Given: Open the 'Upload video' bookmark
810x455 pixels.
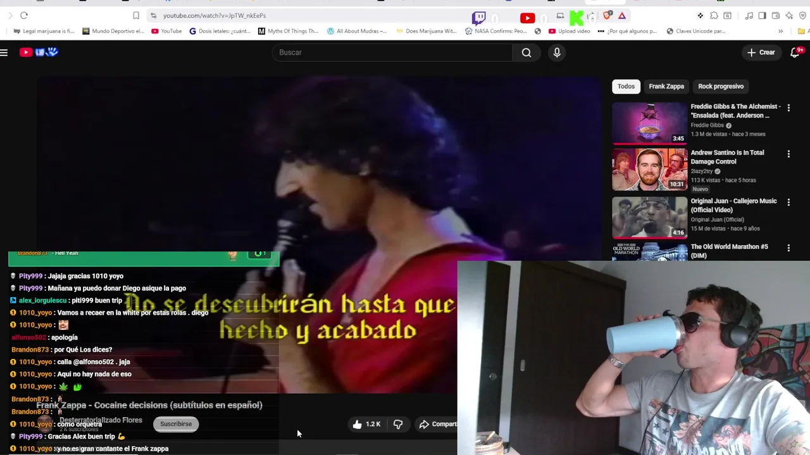Looking at the screenshot, I should tap(569, 31).
